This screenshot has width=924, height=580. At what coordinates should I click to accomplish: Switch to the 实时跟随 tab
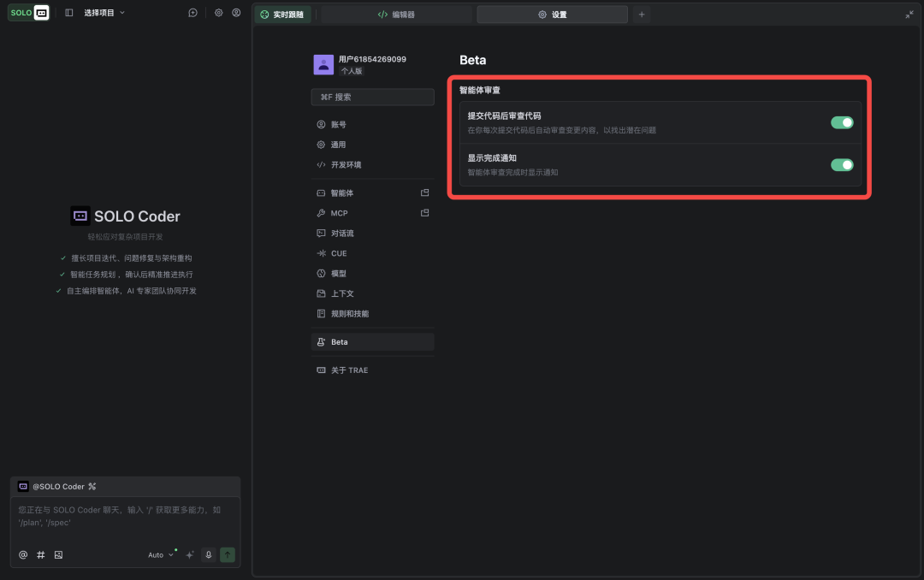click(283, 15)
